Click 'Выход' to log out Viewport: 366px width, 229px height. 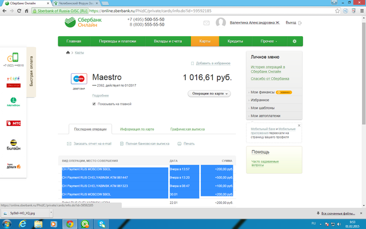pyautogui.click(x=291, y=23)
